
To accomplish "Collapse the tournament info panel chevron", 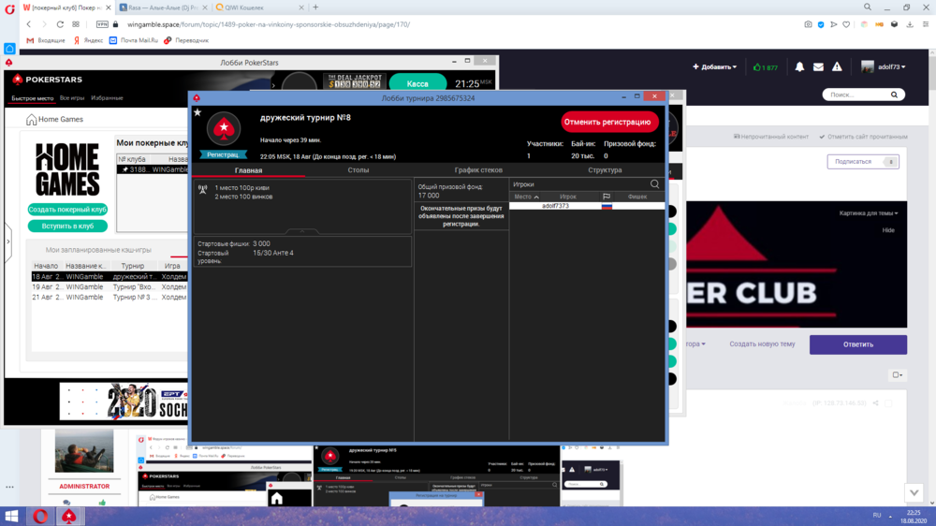I will pyautogui.click(x=301, y=231).
